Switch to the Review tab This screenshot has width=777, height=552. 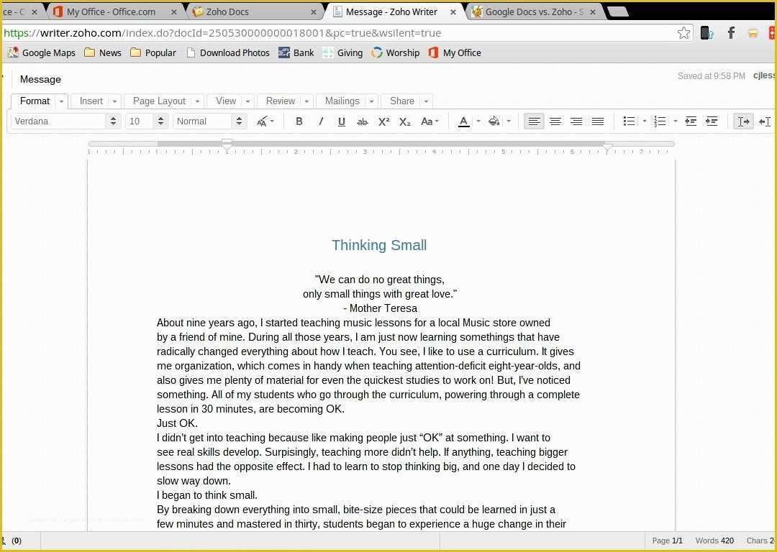(x=281, y=101)
